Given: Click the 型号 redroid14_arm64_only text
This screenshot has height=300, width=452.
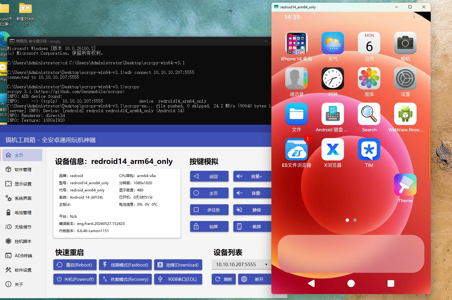Looking at the screenshot, I should pos(84,183).
